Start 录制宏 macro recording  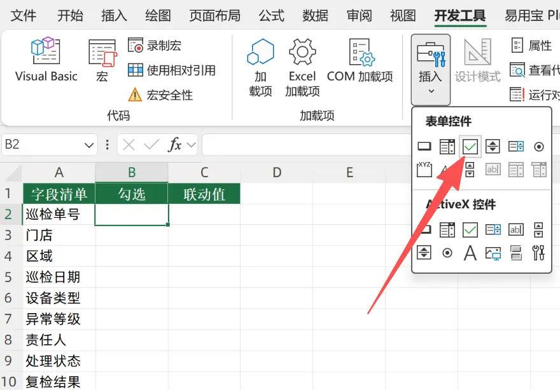(155, 46)
